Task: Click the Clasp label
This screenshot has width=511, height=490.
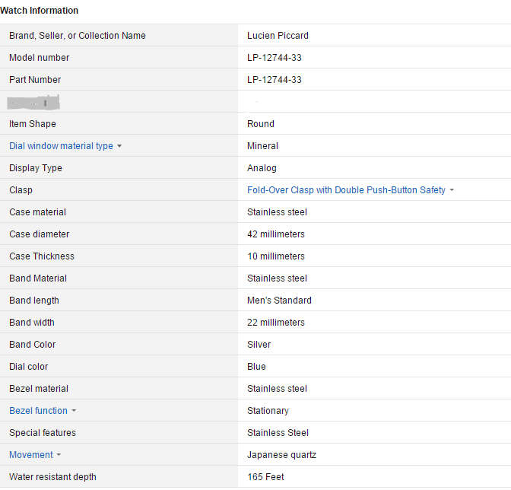Action: pos(21,190)
